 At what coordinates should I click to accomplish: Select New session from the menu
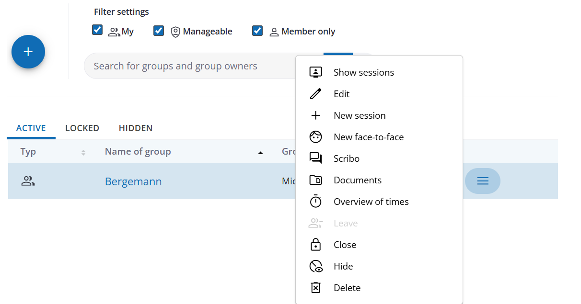point(316,115)
